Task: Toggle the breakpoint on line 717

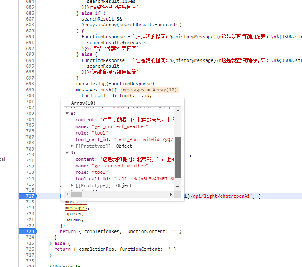Action: (x=28, y=196)
